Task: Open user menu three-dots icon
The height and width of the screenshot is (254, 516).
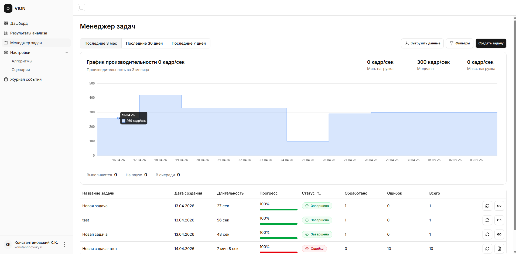Action: tap(64, 245)
